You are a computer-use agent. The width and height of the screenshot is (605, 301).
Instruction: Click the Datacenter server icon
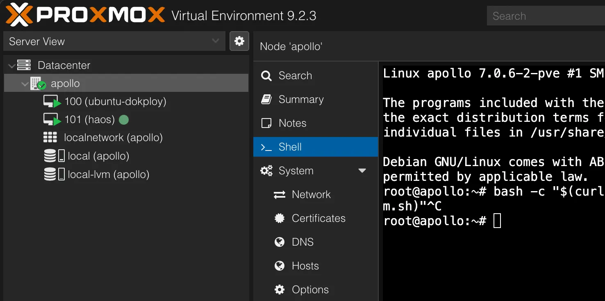(24, 65)
